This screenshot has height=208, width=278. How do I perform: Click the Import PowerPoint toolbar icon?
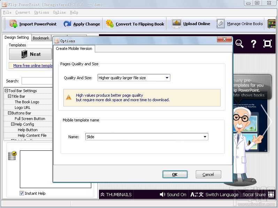click(x=14, y=24)
